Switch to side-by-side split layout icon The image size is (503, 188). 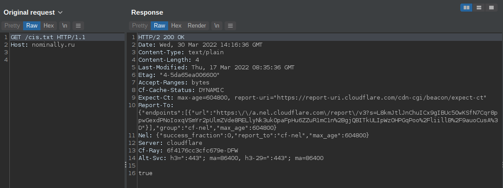coord(467,8)
